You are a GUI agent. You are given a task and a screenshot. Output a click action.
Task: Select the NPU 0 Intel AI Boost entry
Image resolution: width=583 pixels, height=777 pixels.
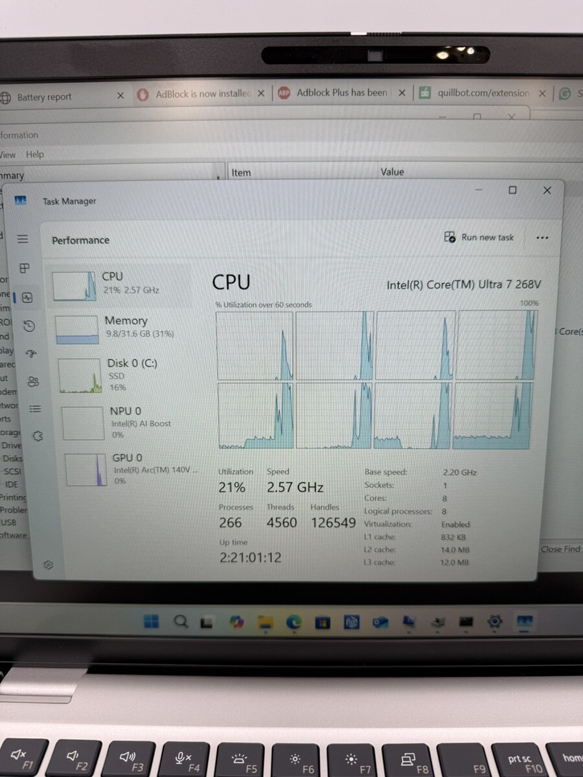point(128,422)
